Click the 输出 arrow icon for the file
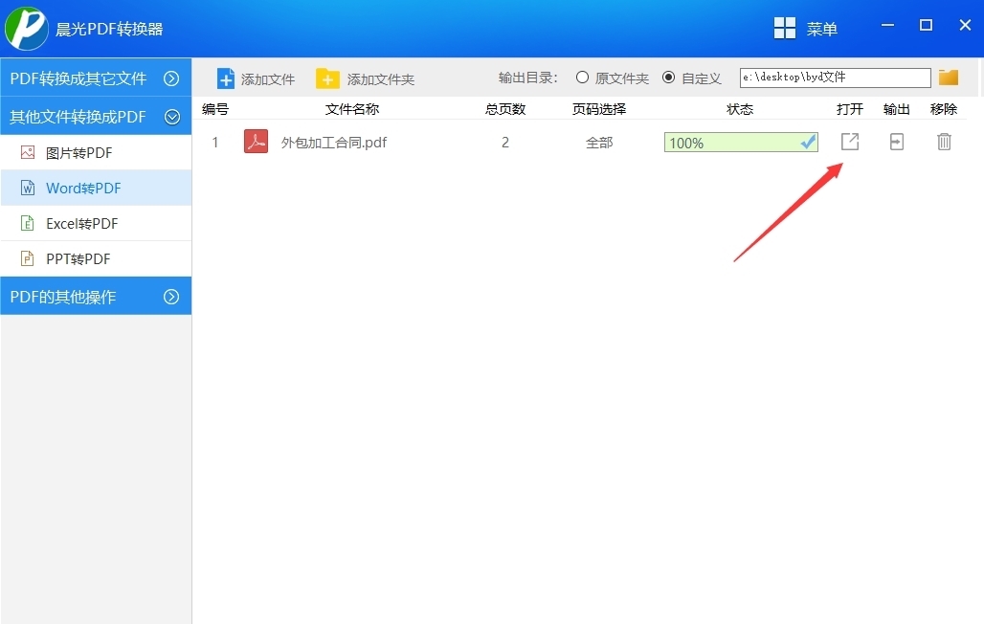 [896, 142]
